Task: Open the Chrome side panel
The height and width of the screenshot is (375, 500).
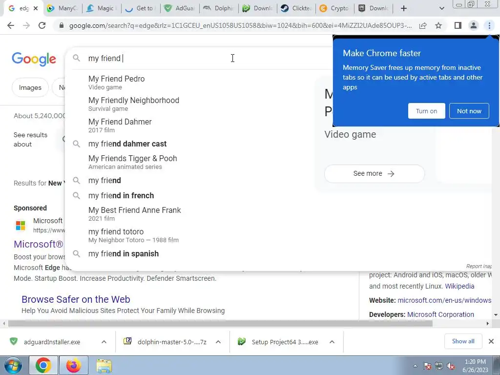Action: (458, 25)
